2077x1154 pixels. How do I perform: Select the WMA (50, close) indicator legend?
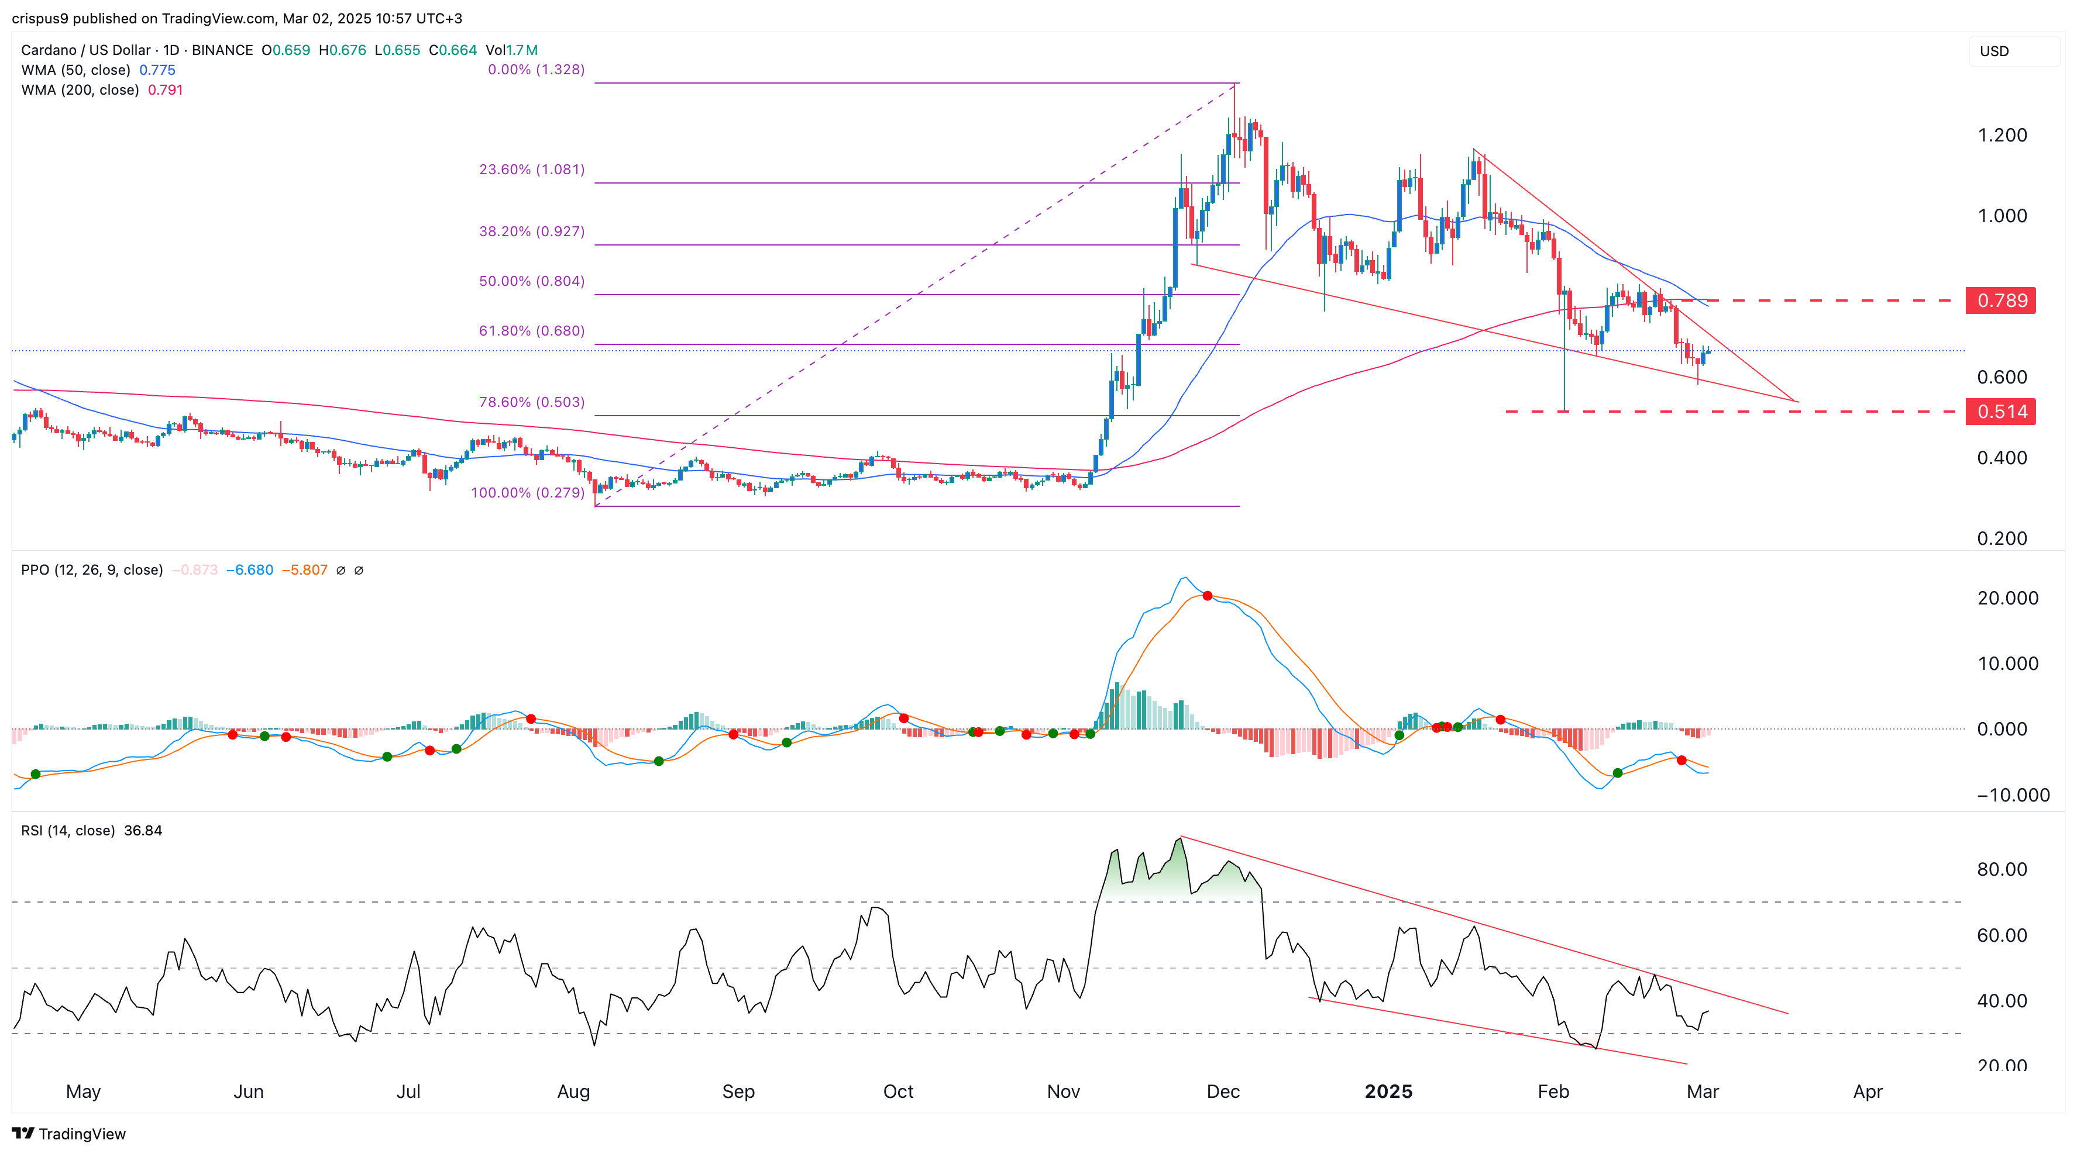click(x=76, y=70)
